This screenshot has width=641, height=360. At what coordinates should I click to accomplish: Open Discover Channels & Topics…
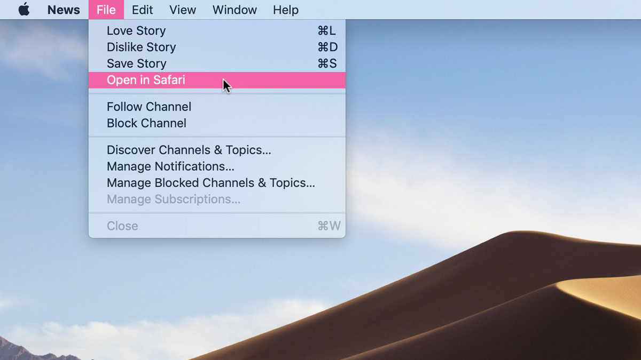pos(217,150)
